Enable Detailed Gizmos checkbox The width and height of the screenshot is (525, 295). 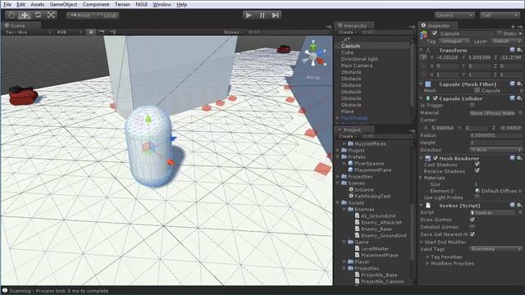coord(472,227)
